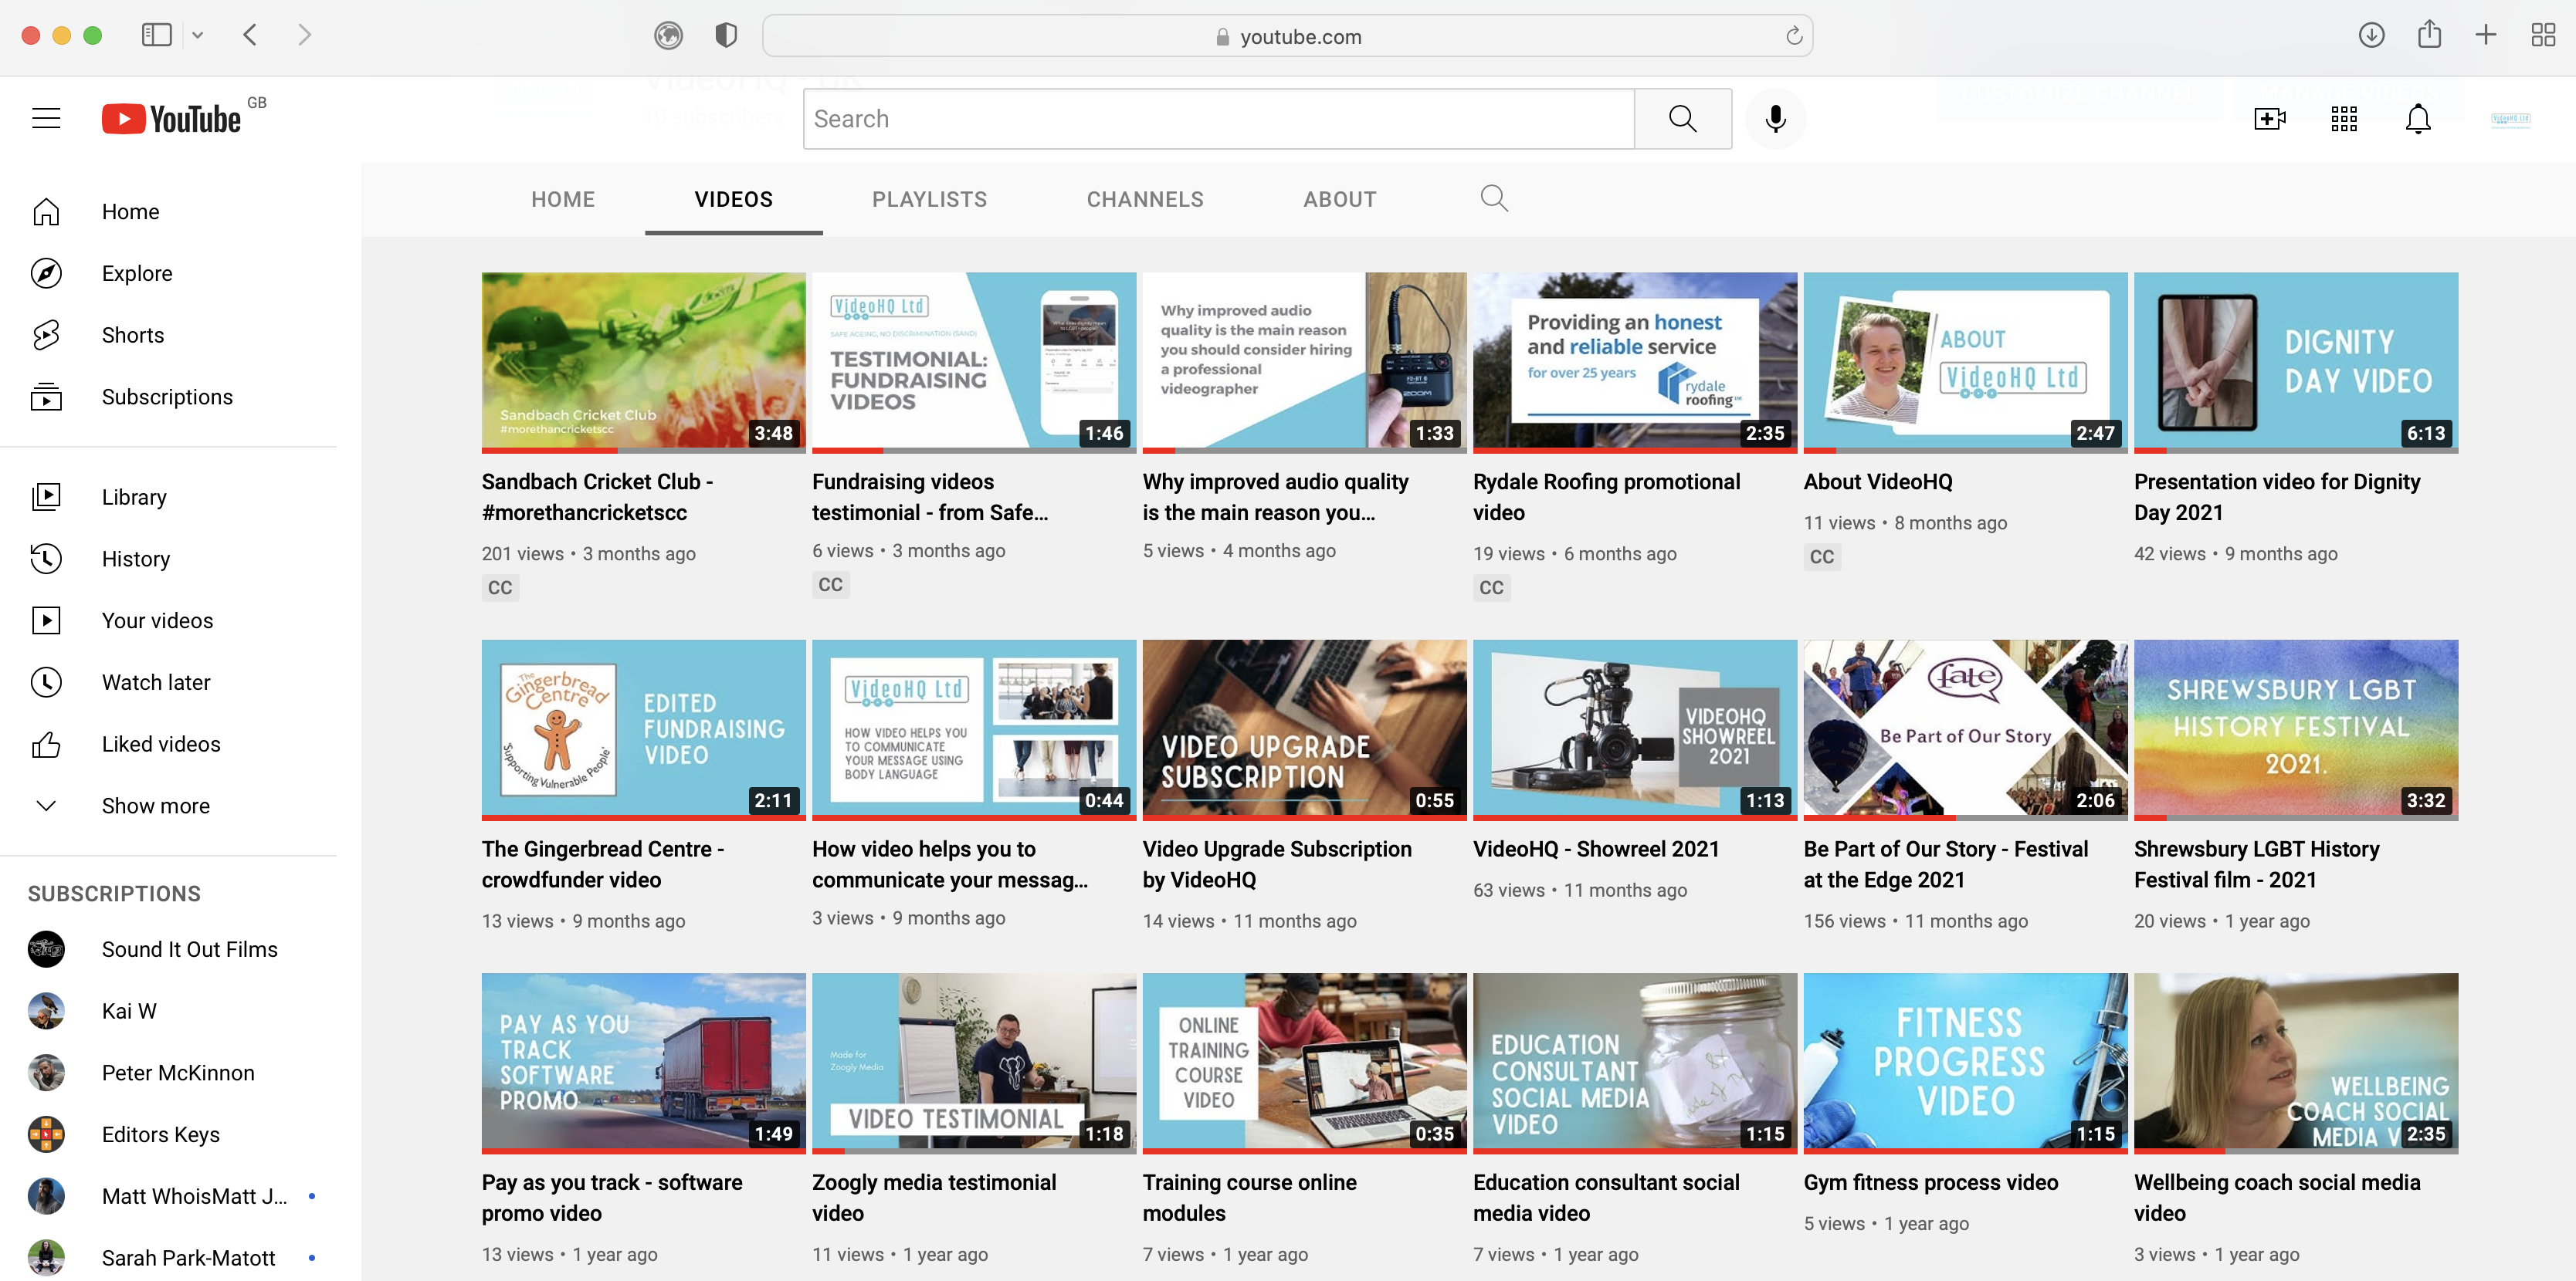
Task: Click the Your videos play icon
Action: click(x=46, y=620)
